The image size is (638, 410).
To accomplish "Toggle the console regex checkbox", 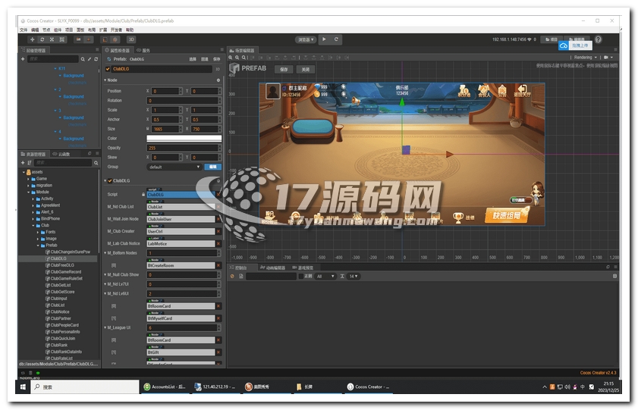I will point(301,277).
